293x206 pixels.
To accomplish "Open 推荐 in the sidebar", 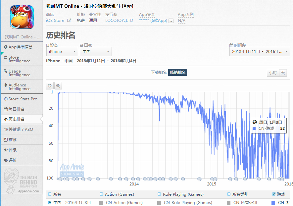I will point(22,140).
